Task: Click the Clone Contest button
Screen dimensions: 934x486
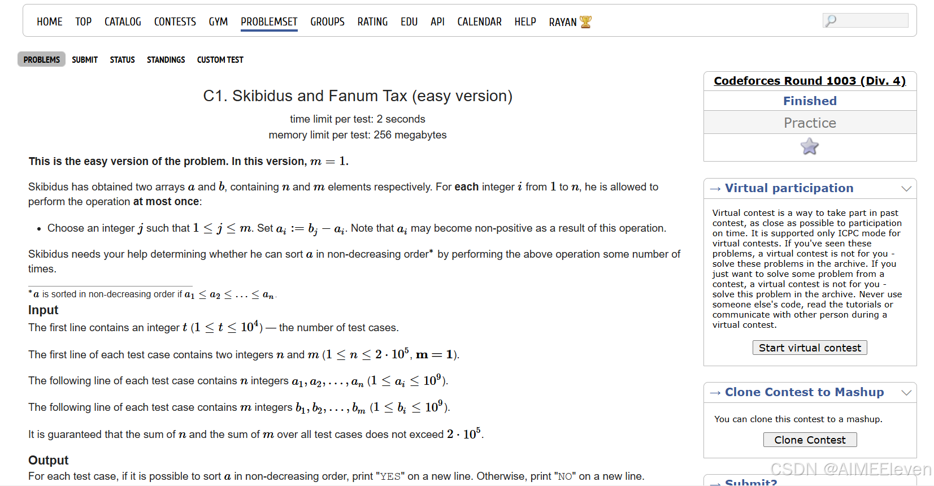Action: coord(810,440)
